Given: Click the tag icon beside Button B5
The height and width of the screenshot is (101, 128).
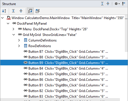Looking at the screenshot, I should click(26, 74).
